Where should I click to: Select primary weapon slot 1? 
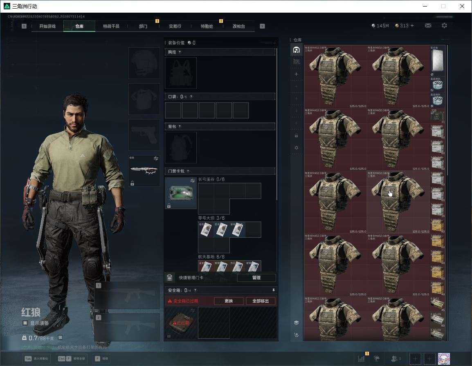127,295
